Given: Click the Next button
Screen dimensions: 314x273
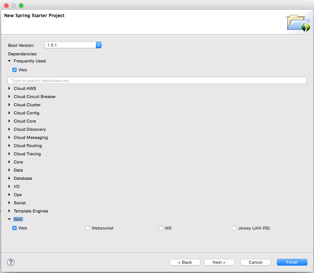Looking at the screenshot, I should pyautogui.click(x=219, y=262).
